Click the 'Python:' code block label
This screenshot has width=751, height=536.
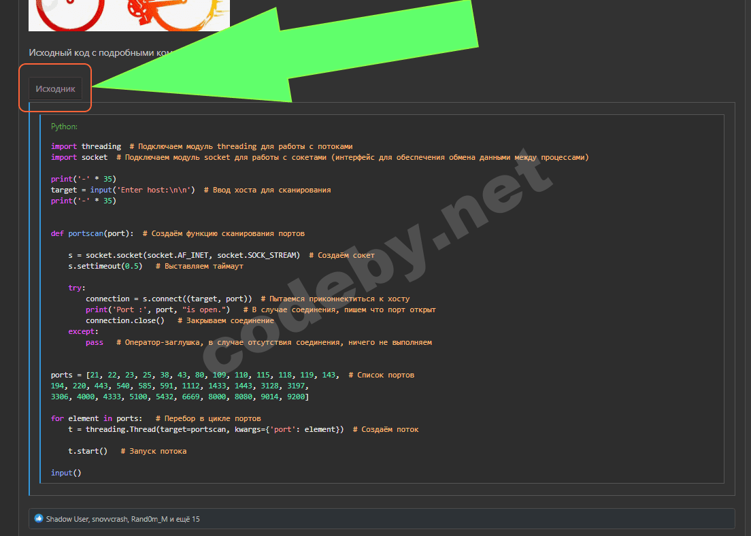click(x=64, y=127)
